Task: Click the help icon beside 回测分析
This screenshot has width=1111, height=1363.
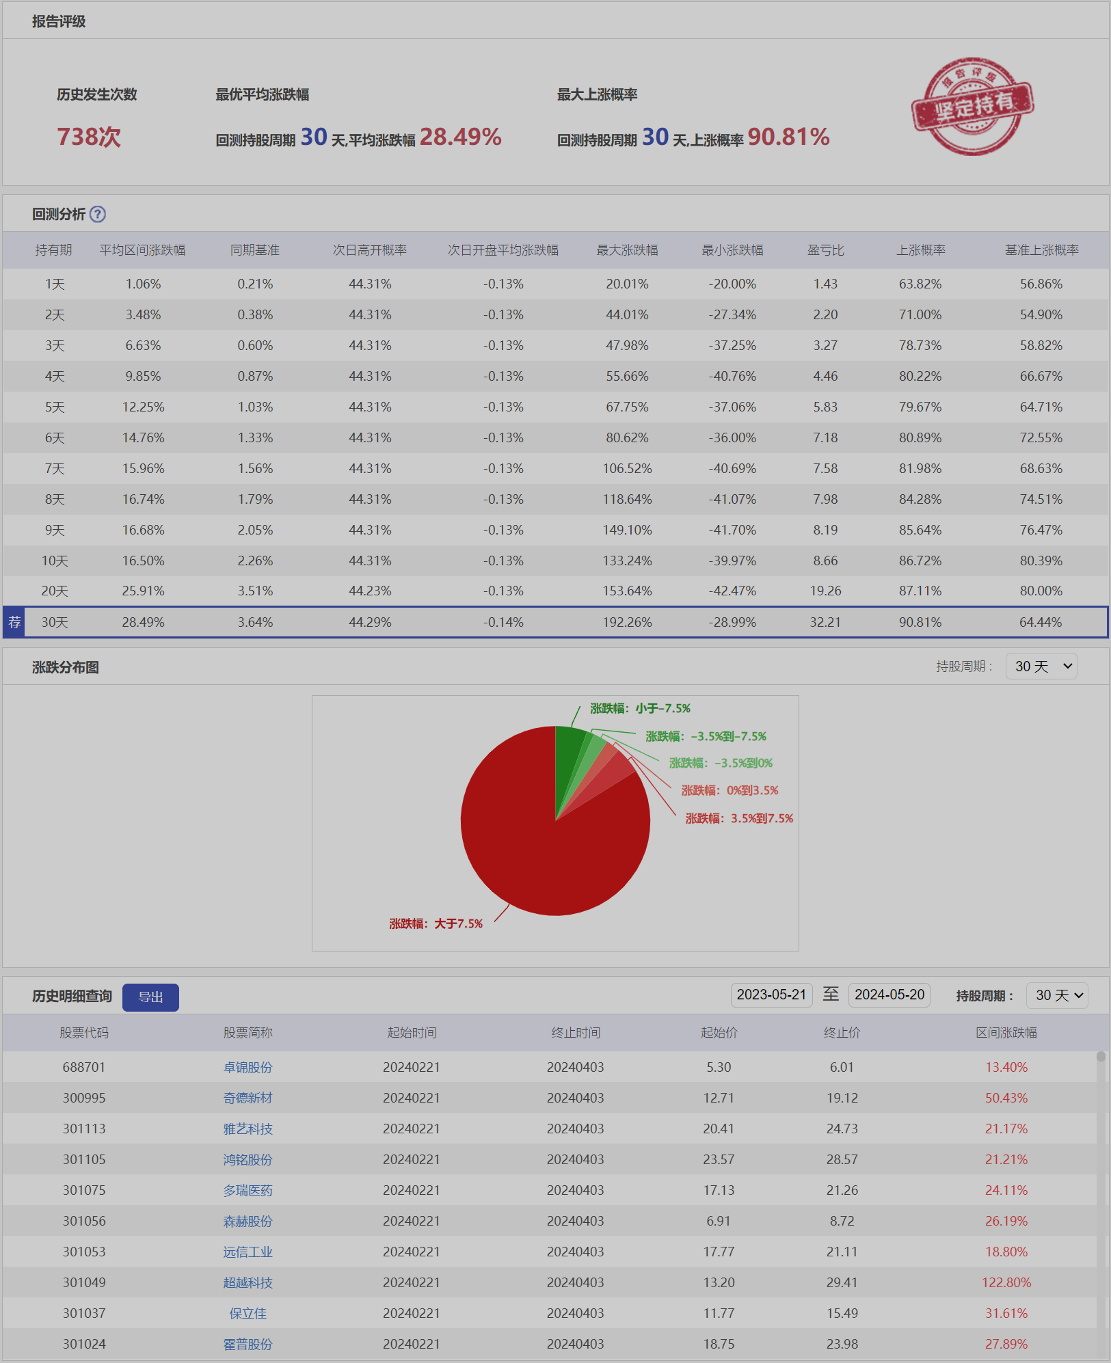Action: click(x=98, y=215)
